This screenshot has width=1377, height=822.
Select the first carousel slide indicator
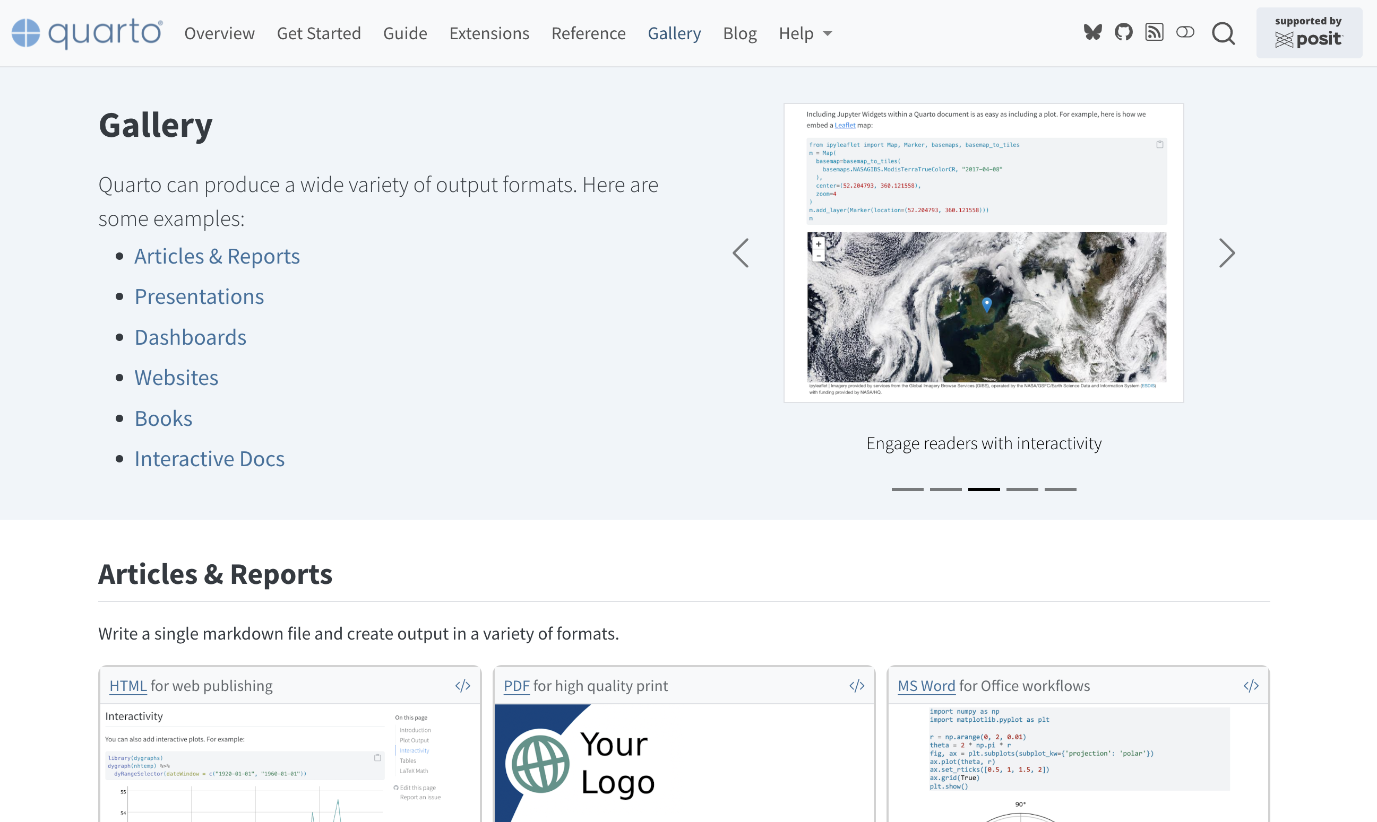pyautogui.click(x=907, y=489)
